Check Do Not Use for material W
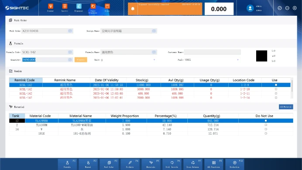 click(266, 129)
